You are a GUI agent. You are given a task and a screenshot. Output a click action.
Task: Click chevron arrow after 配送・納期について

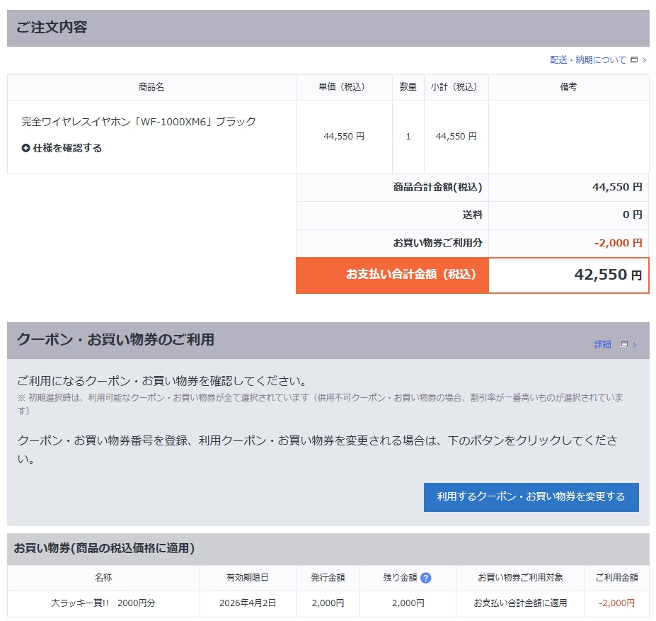tap(645, 60)
